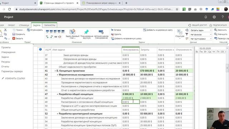Click Закрыть red close project button
Viewport: 229px width, 129px height.
point(18,38)
